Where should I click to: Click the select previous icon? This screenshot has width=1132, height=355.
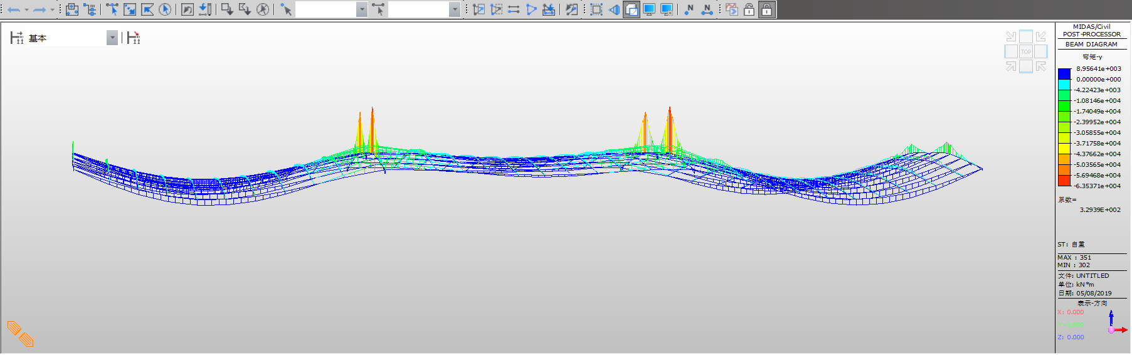tap(188, 9)
